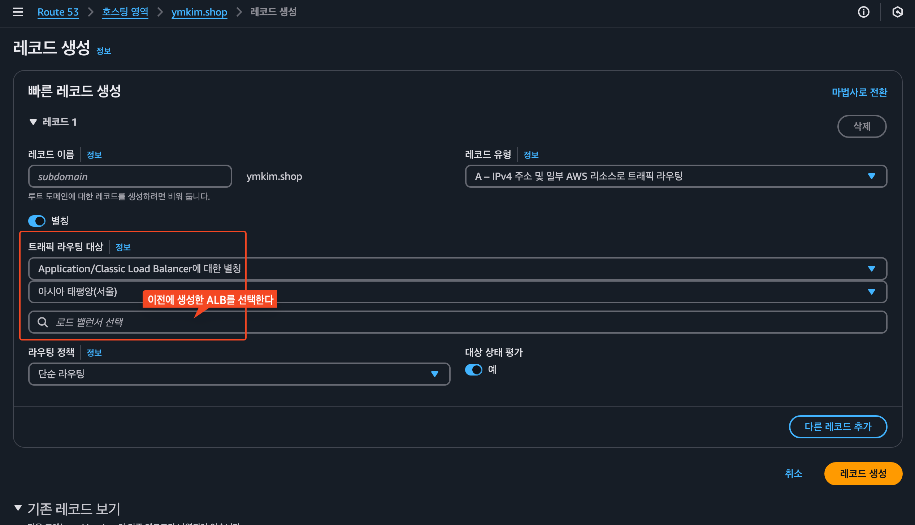The height and width of the screenshot is (525, 915).
Task: Click the info circle icon
Action: coord(863,12)
